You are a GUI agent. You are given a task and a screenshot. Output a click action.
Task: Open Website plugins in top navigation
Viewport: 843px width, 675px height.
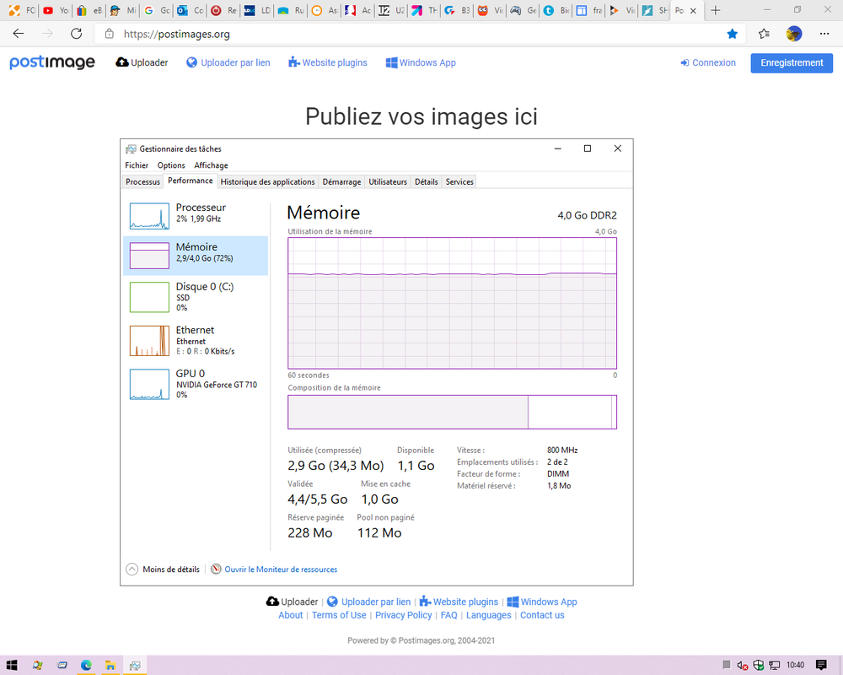tap(327, 62)
